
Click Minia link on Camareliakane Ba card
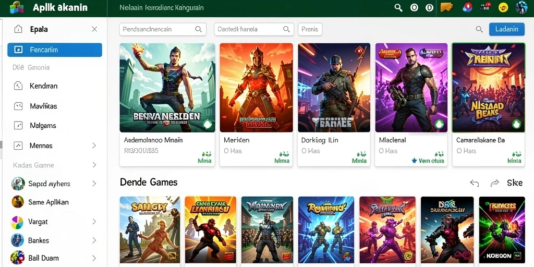point(514,161)
